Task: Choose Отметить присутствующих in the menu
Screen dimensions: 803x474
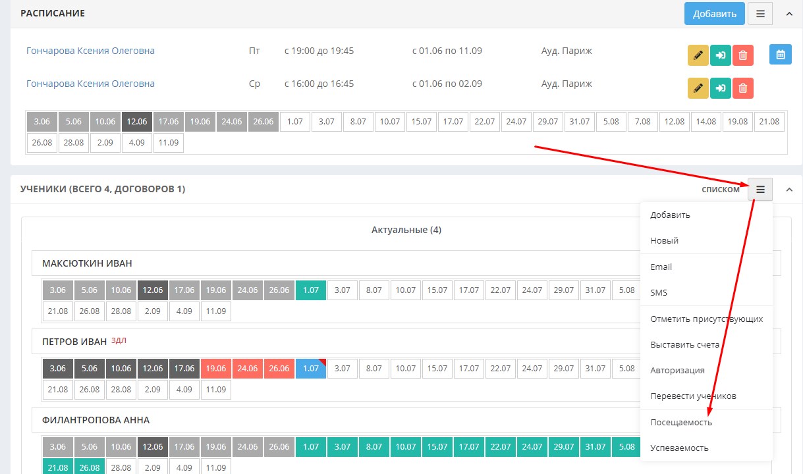Action: pos(706,319)
